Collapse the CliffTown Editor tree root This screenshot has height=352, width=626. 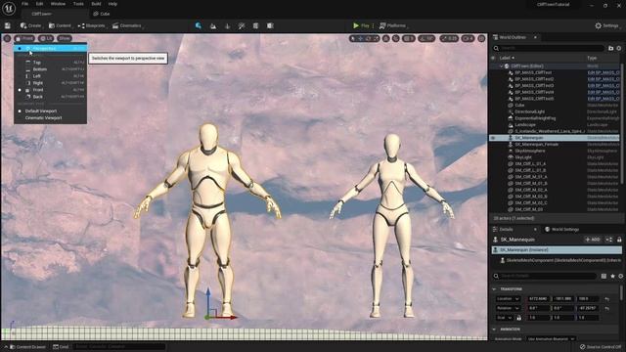[x=502, y=66]
